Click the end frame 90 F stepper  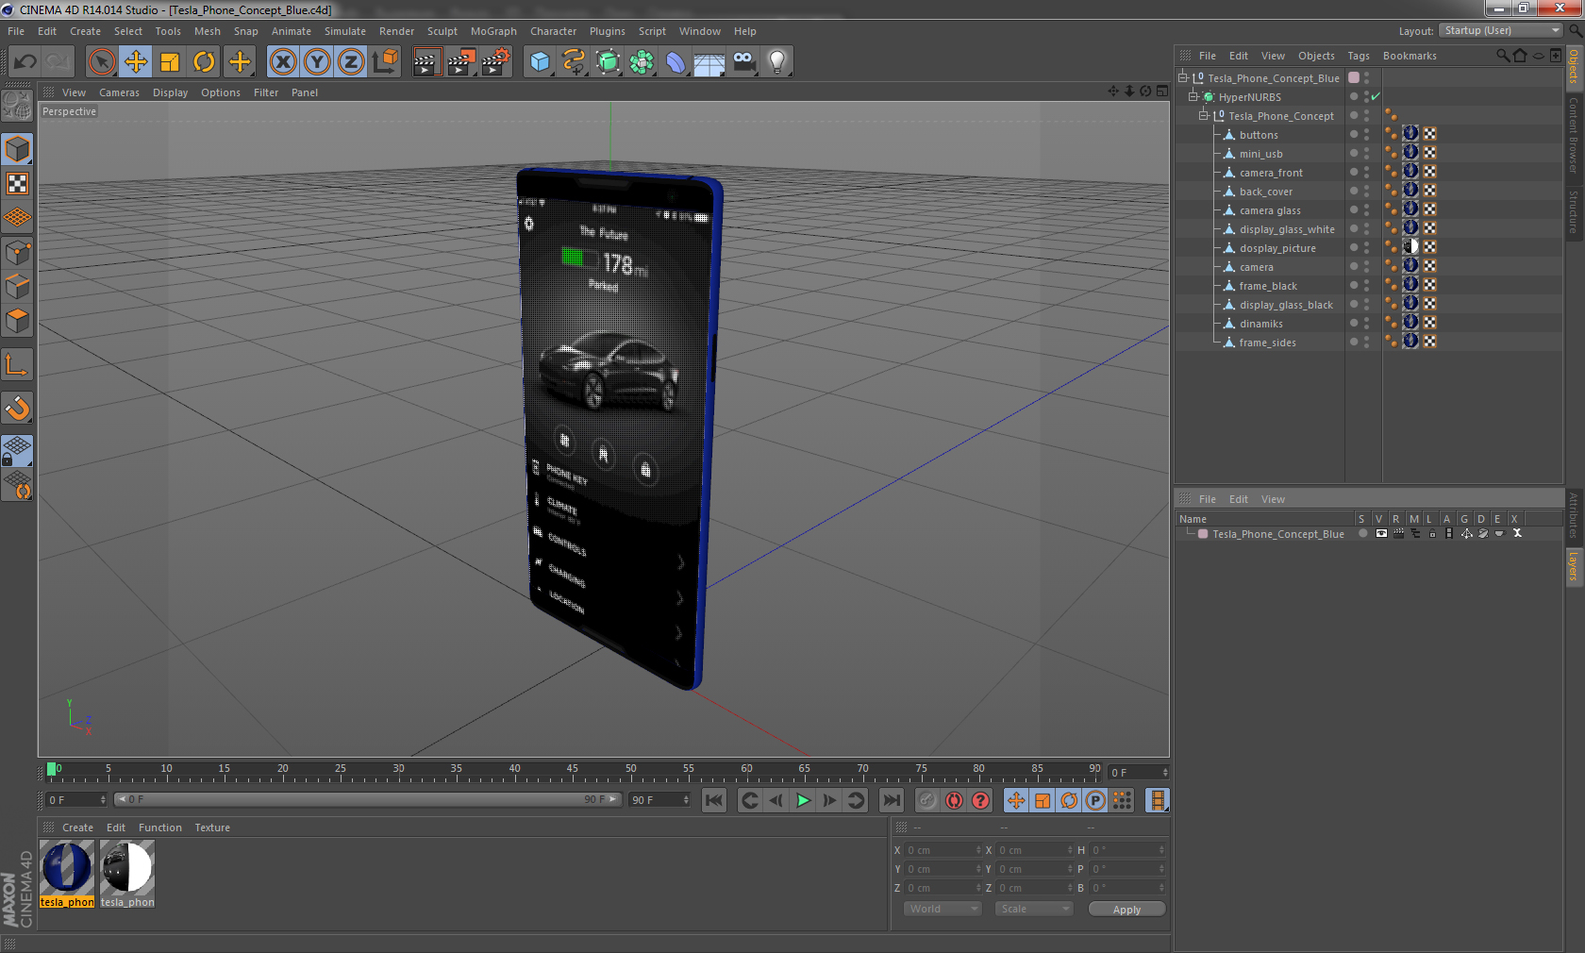pos(686,800)
